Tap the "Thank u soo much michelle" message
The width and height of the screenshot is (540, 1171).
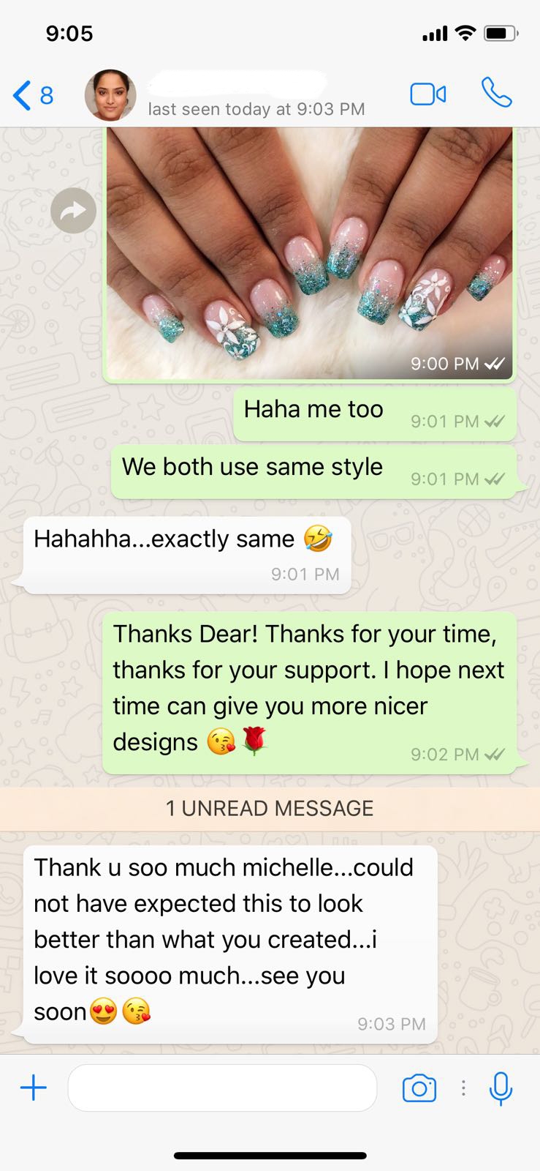[230, 945]
